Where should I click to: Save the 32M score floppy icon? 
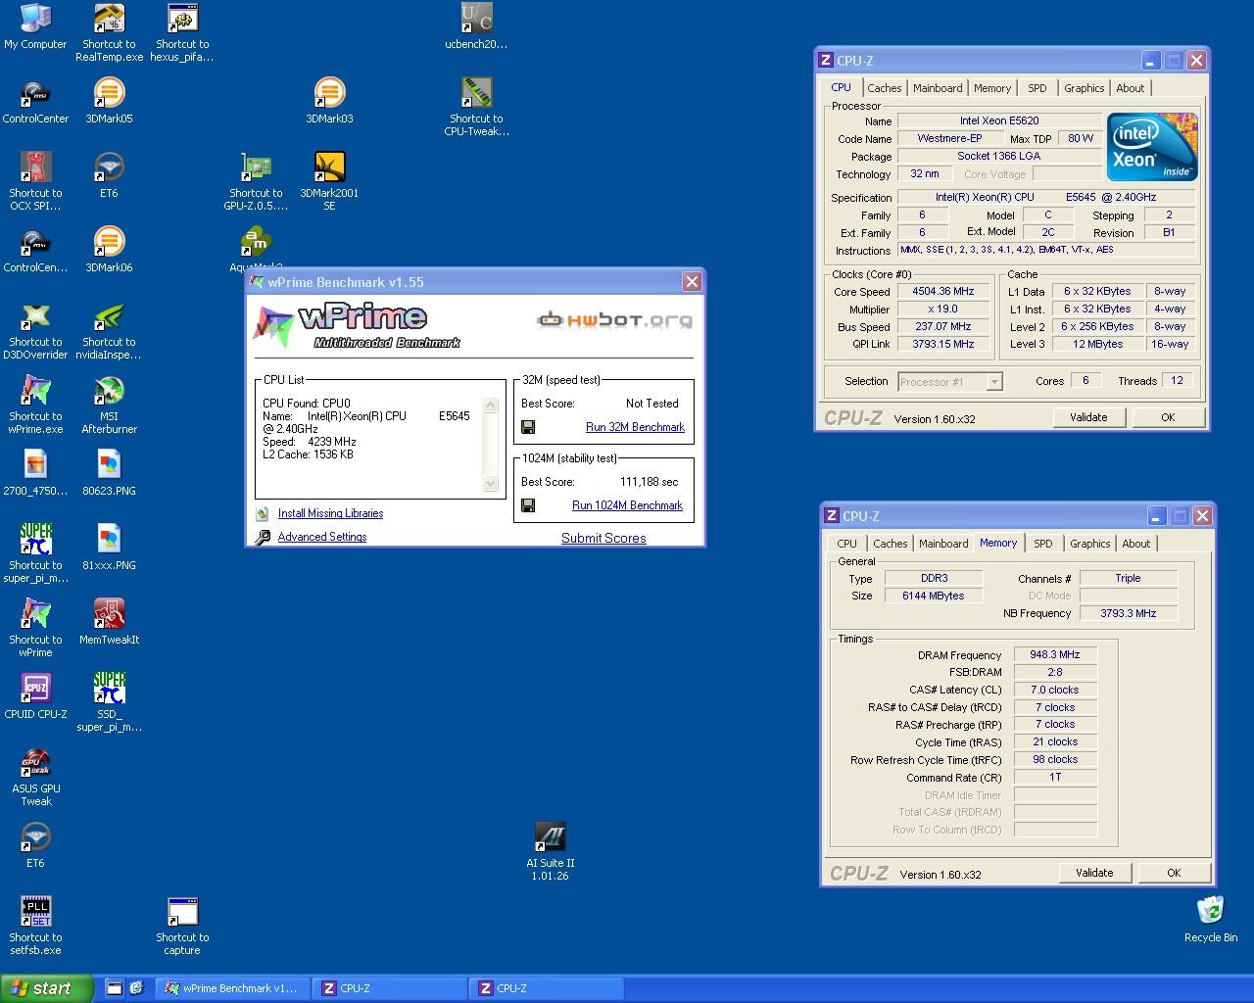(x=528, y=427)
